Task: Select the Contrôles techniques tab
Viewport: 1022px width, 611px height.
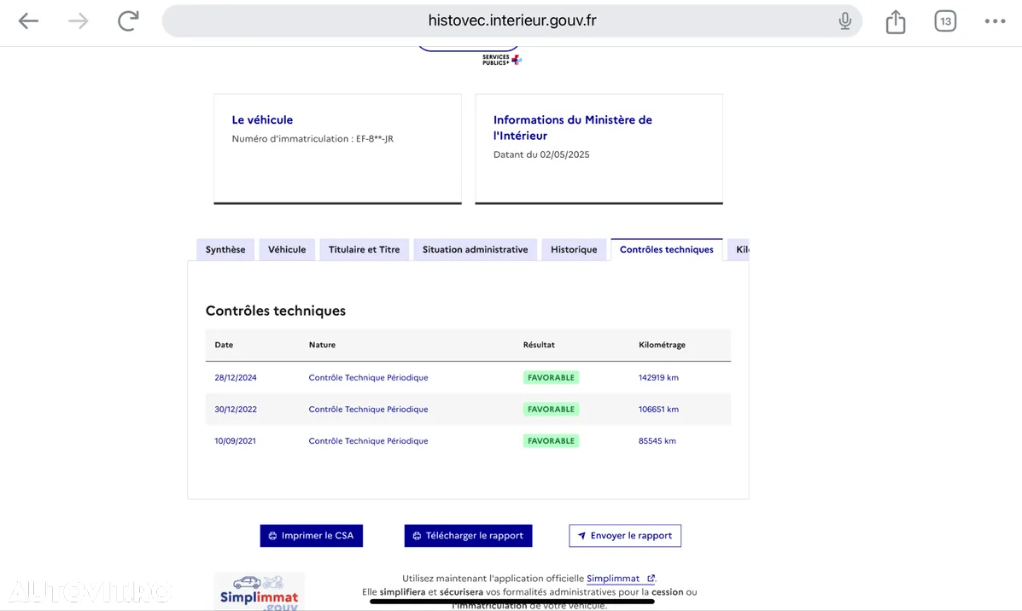Action: click(x=667, y=249)
